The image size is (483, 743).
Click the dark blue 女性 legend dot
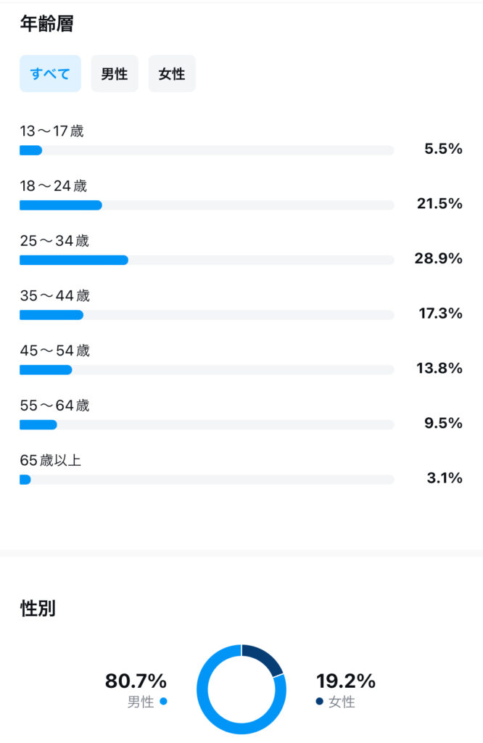coord(320,702)
